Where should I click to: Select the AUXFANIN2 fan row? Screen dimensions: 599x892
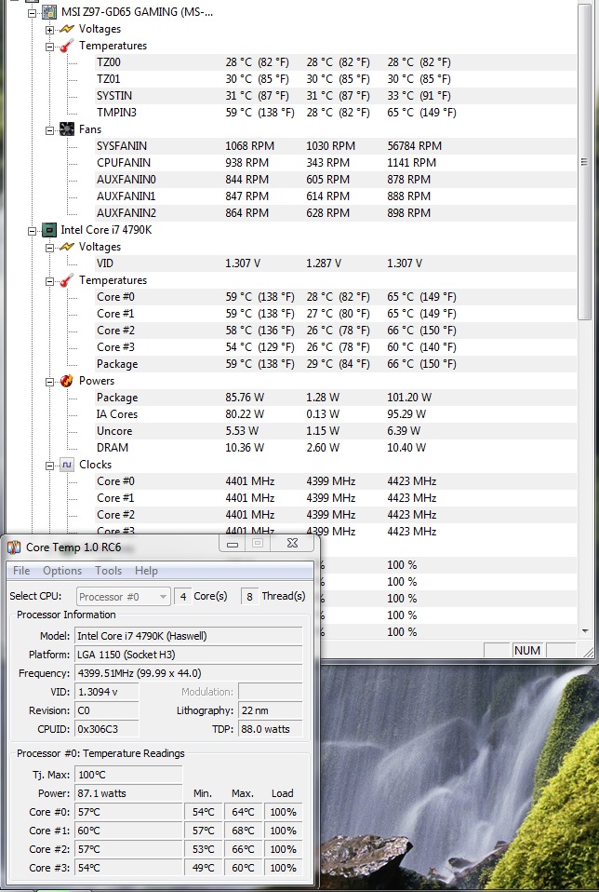[335, 213]
